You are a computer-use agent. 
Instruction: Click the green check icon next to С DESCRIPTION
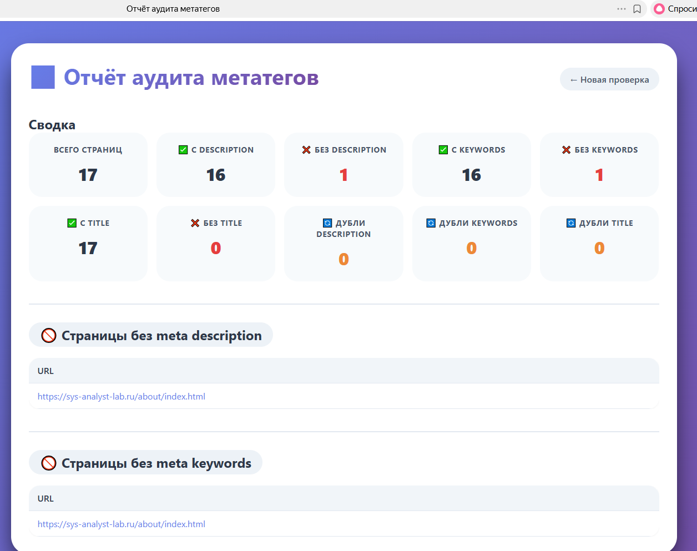pyautogui.click(x=183, y=150)
